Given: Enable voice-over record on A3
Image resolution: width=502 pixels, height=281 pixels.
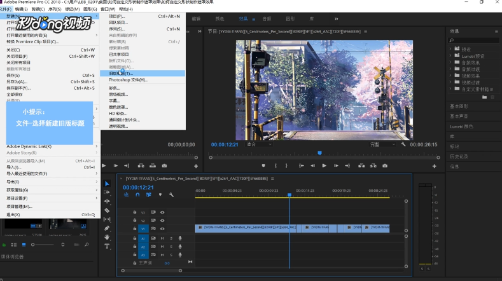Looking at the screenshot, I should [180, 255].
